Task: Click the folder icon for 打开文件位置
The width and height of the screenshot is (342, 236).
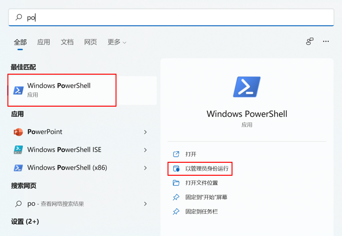Action: (x=176, y=183)
